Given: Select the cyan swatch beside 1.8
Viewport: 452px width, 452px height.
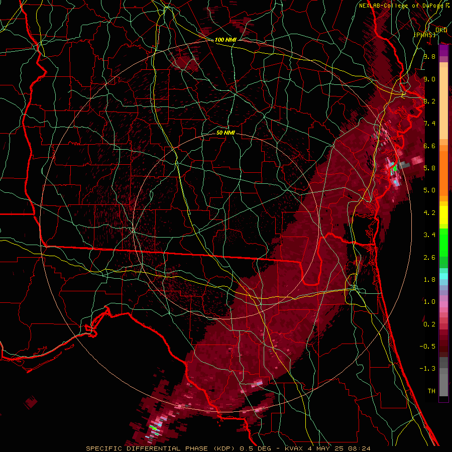Looking at the screenshot, I should (x=443, y=276).
